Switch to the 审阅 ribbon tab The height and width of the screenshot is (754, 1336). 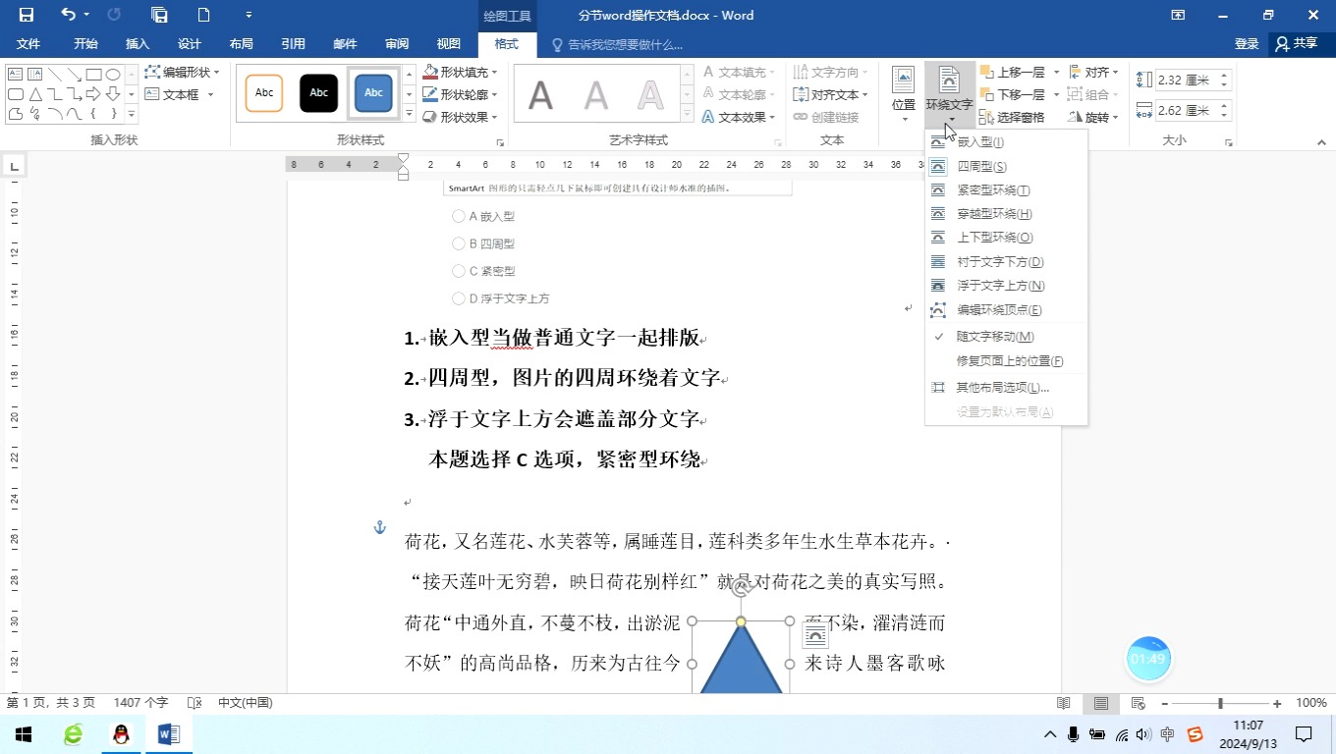pyautogui.click(x=397, y=44)
